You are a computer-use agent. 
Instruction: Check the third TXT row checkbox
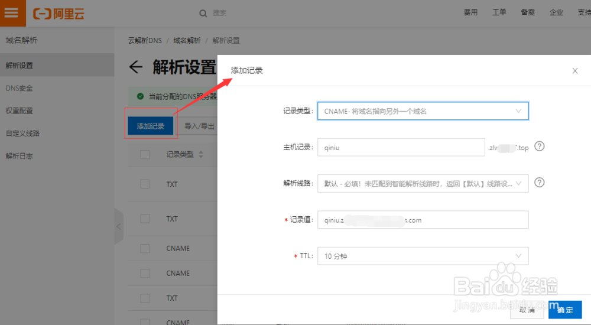tap(145, 298)
